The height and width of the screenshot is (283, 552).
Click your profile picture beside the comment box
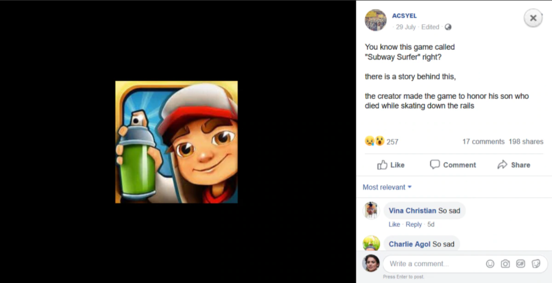[x=371, y=263]
